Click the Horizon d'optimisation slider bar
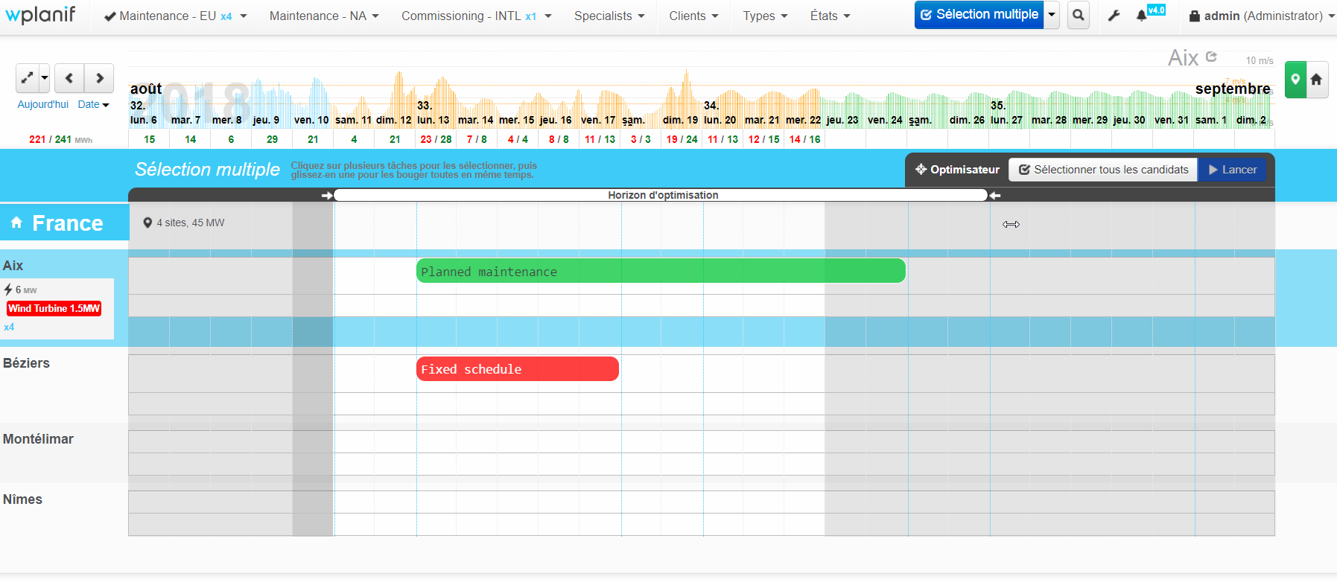1337x585 pixels. click(x=662, y=195)
